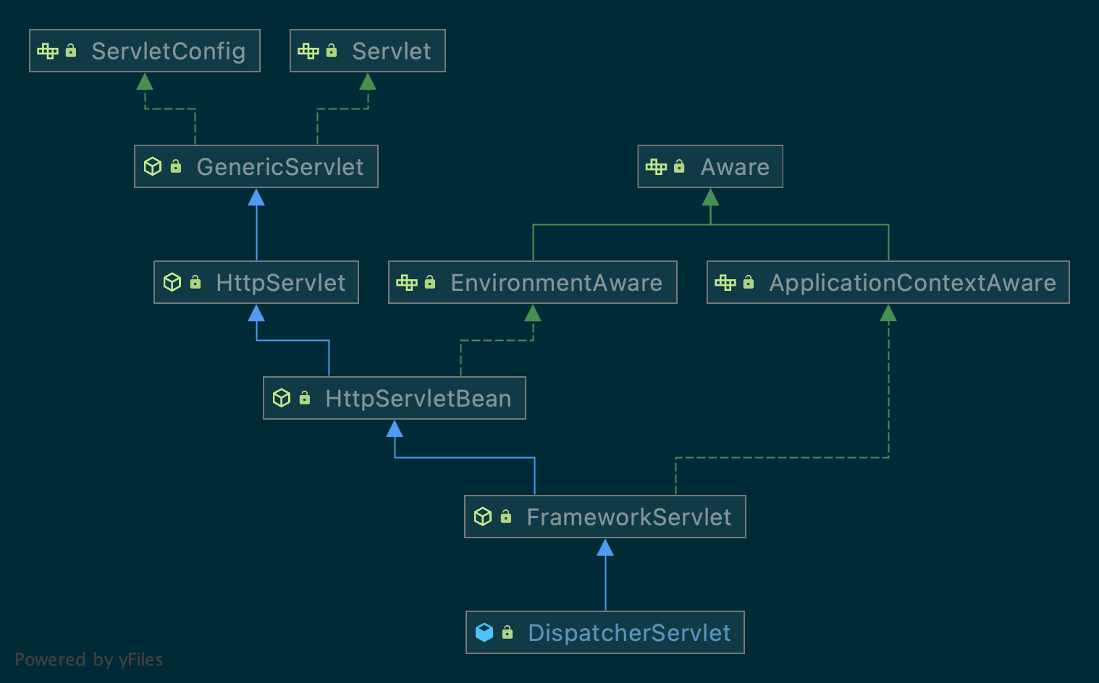Click the class icon on FrameworkServlet node
This screenshot has height=683, width=1099.
[x=483, y=517]
